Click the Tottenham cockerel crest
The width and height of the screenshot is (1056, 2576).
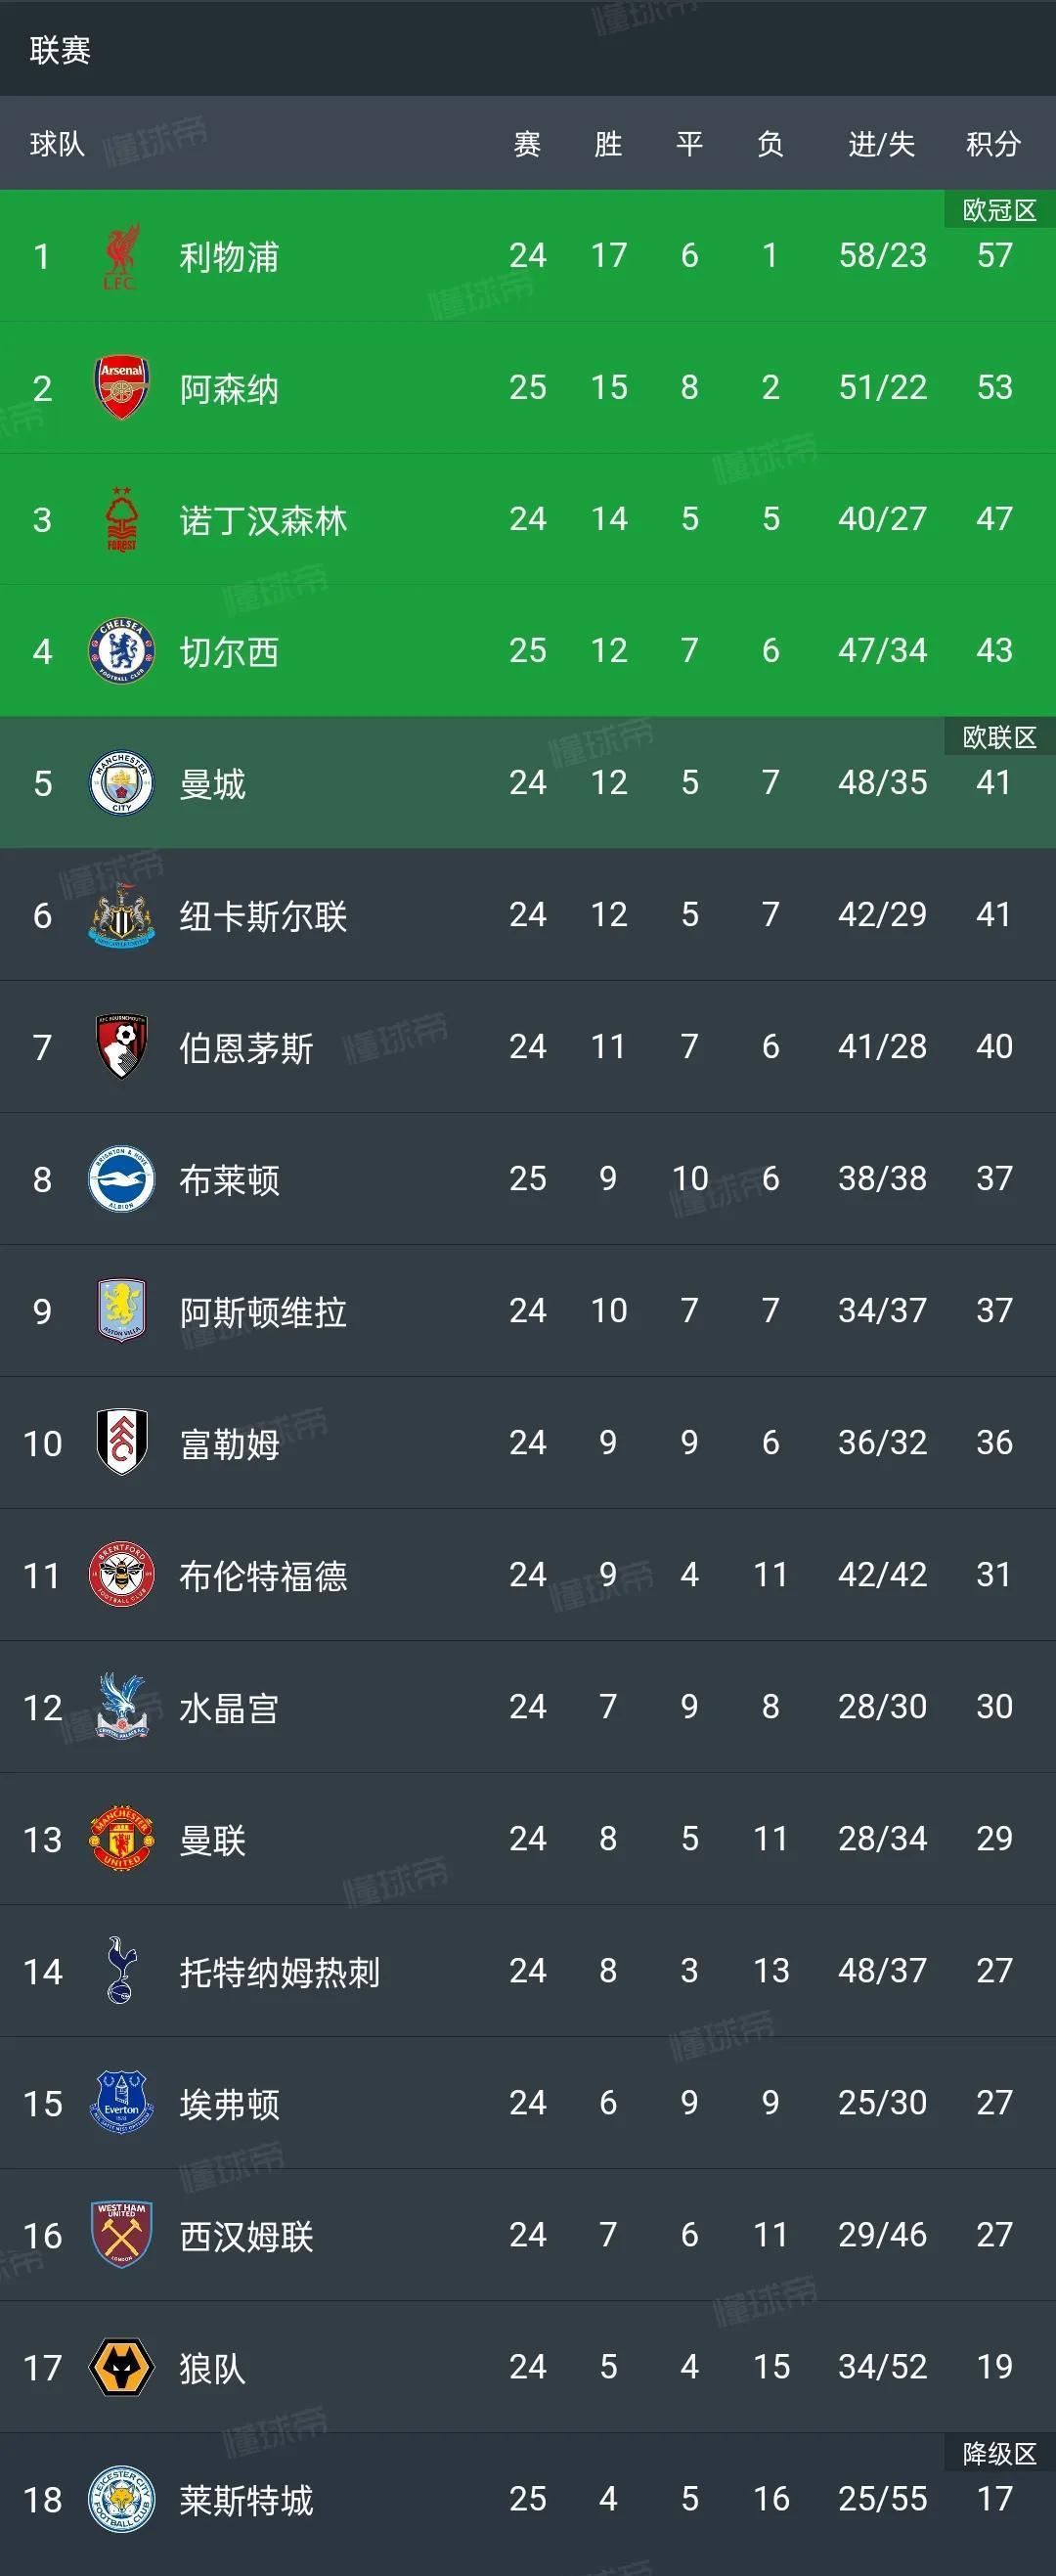point(121,1971)
